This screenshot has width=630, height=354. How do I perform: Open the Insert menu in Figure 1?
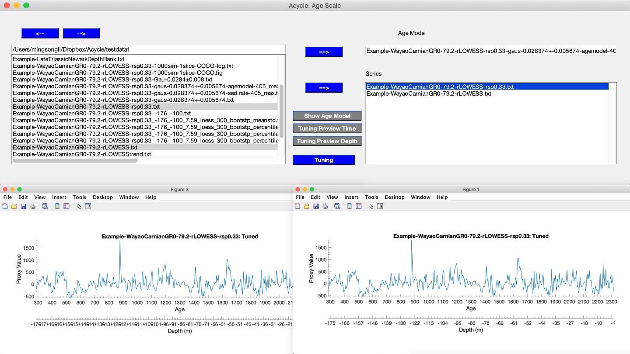351,198
